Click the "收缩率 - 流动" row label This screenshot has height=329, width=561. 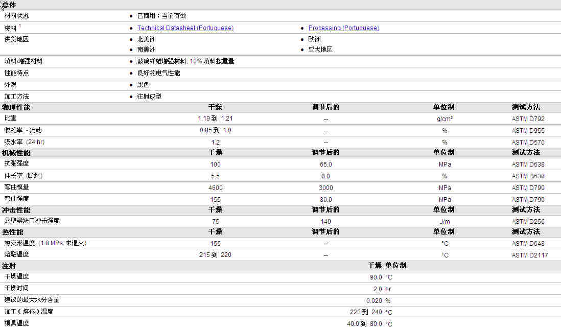pyautogui.click(x=23, y=130)
